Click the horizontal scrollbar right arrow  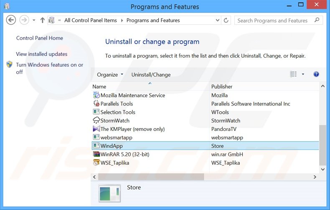tap(315, 177)
